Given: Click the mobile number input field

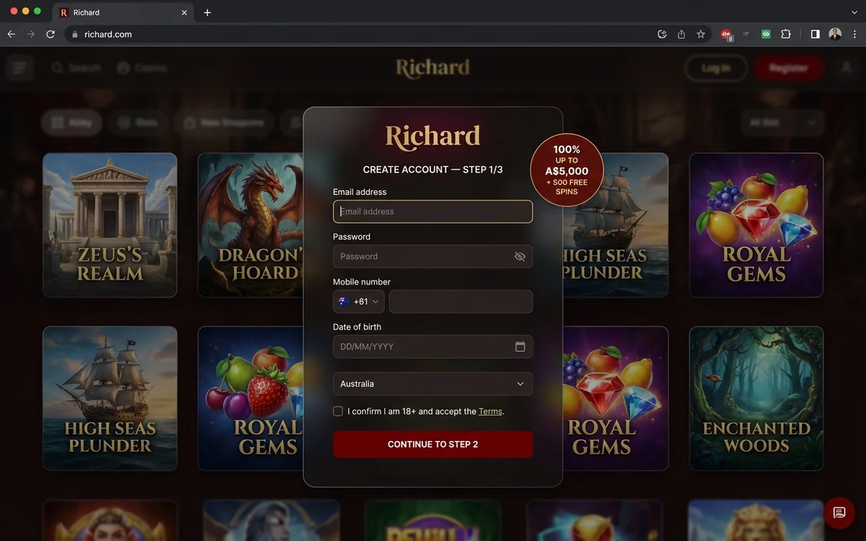Looking at the screenshot, I should (461, 302).
